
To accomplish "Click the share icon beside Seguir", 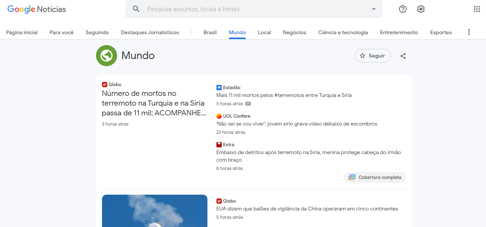I will (x=403, y=56).
